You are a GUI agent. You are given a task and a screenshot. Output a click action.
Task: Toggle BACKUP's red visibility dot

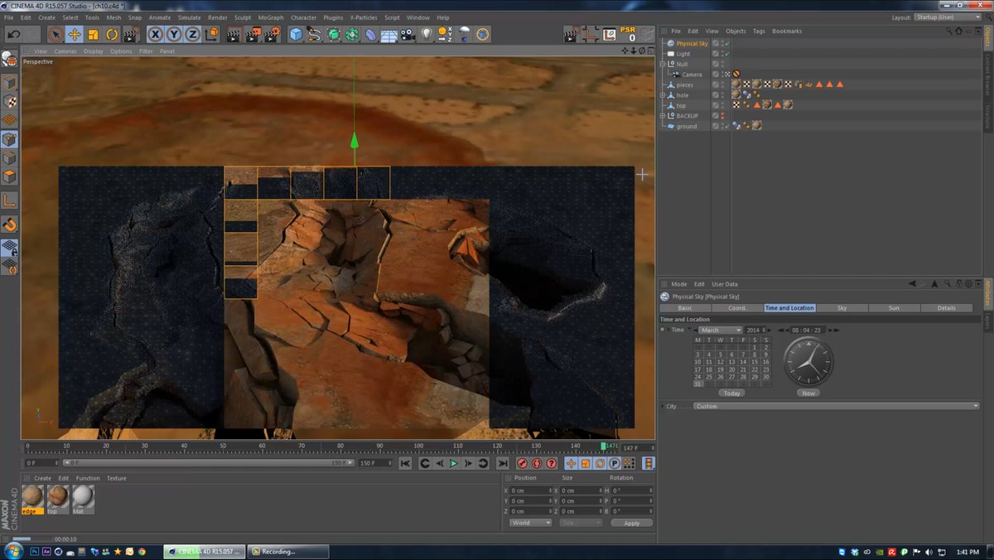pos(723,116)
